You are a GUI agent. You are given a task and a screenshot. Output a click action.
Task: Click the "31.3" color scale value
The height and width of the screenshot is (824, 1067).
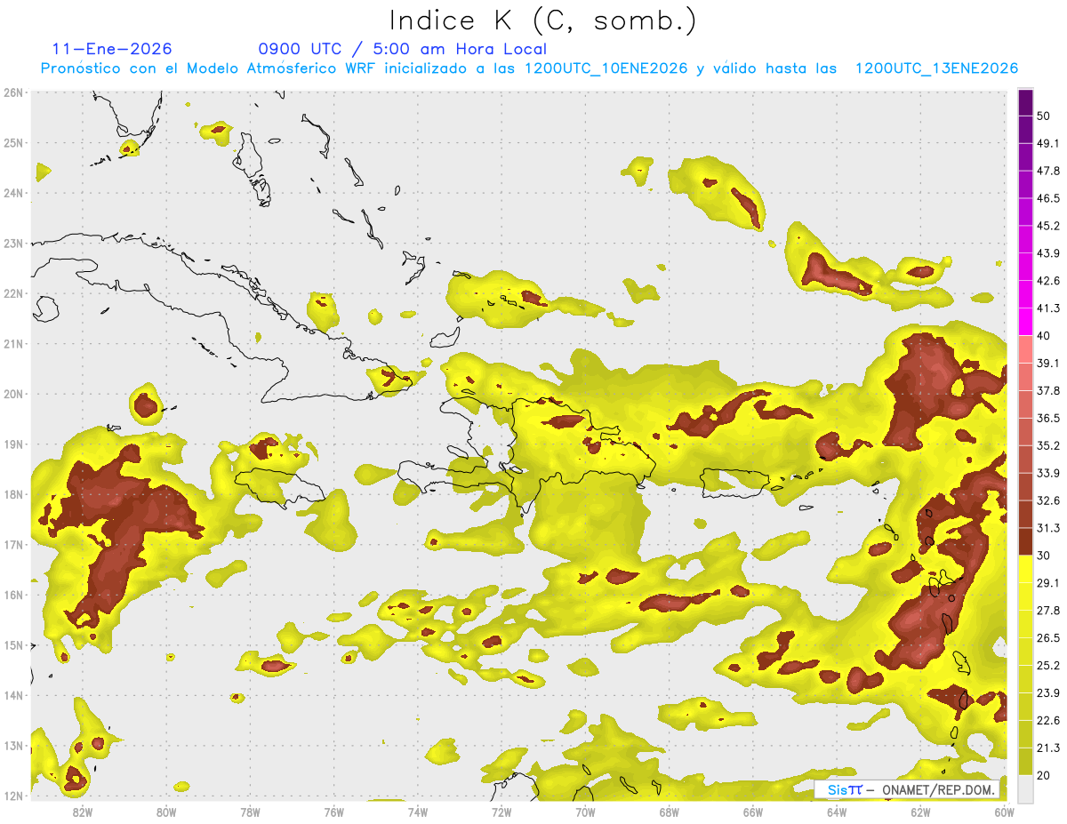[x=1048, y=528]
